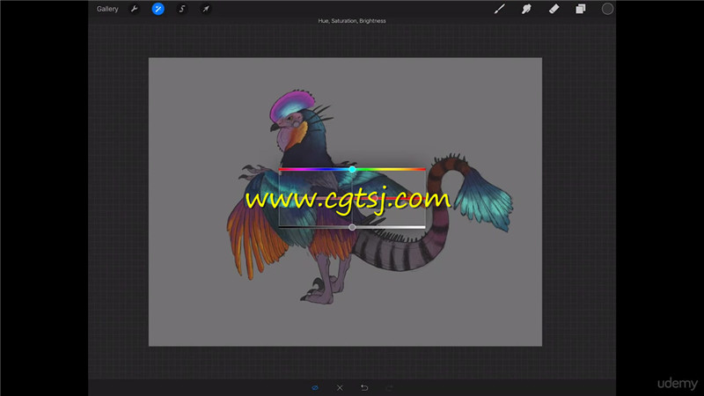Open the Adjustments magic wand menu
Image resolution: width=704 pixels, height=396 pixels.
[x=158, y=9]
